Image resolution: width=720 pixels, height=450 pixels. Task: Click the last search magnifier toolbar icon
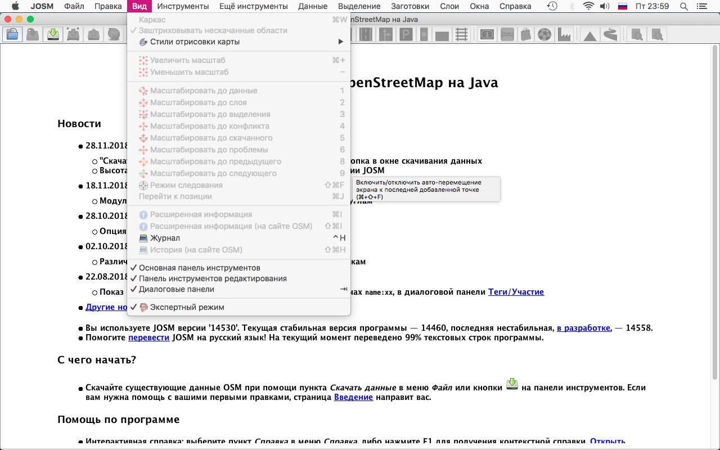click(x=656, y=35)
